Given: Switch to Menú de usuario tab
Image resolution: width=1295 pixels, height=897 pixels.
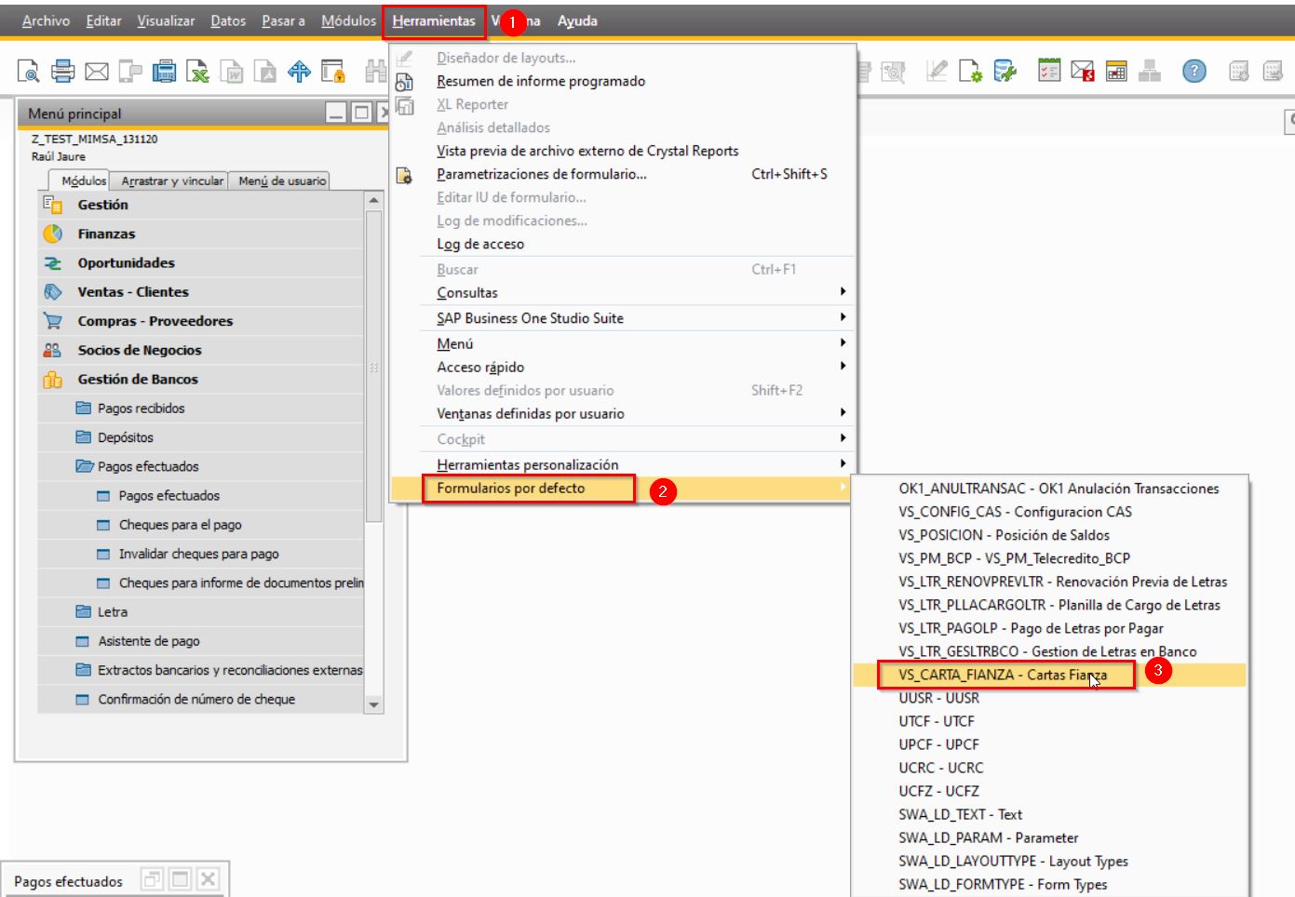Looking at the screenshot, I should click(282, 181).
